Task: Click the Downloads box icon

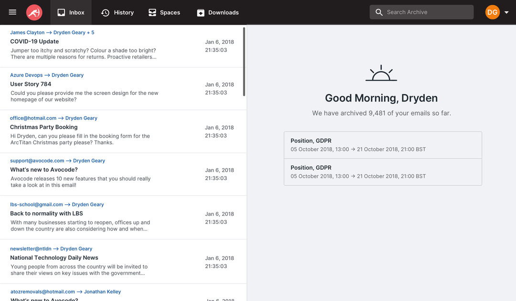Action: (x=201, y=12)
